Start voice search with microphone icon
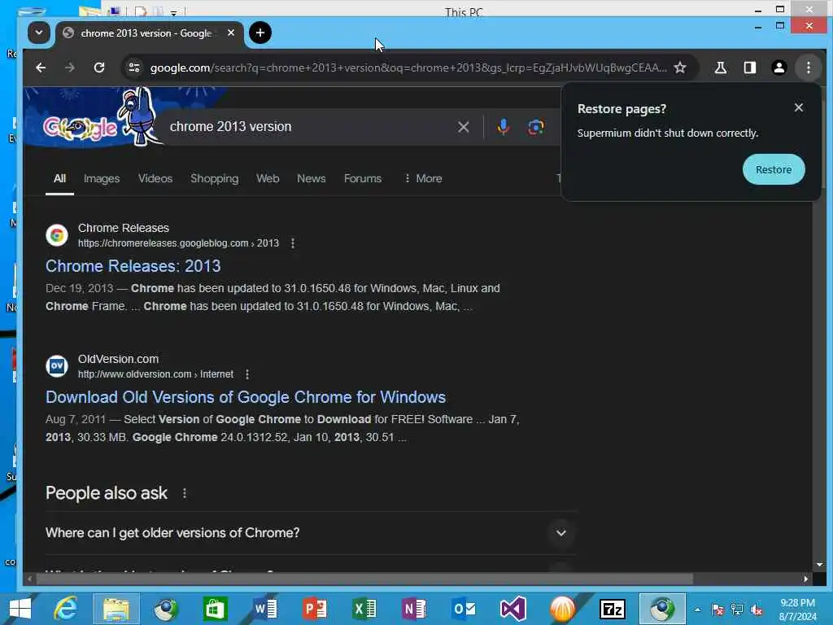833x625 pixels. [503, 127]
